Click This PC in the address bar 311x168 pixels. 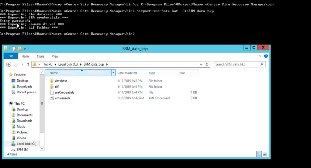(47, 64)
